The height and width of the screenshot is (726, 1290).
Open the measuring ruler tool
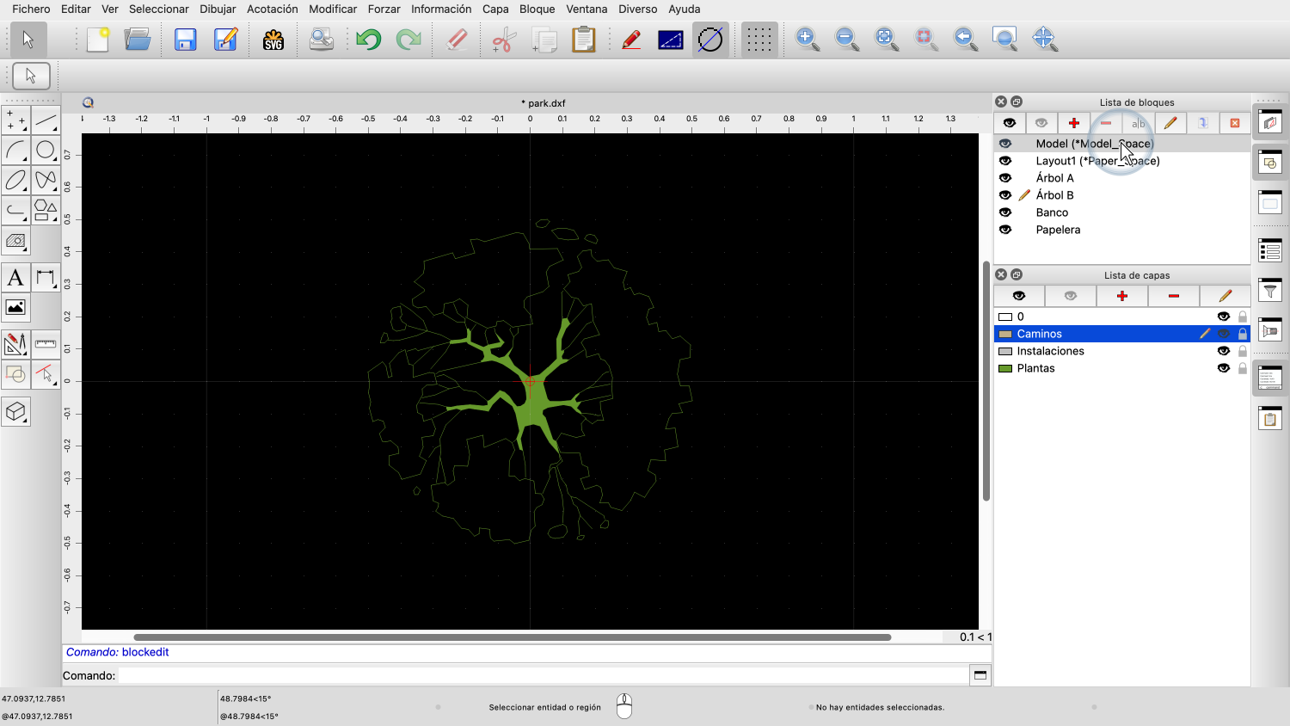[46, 344]
